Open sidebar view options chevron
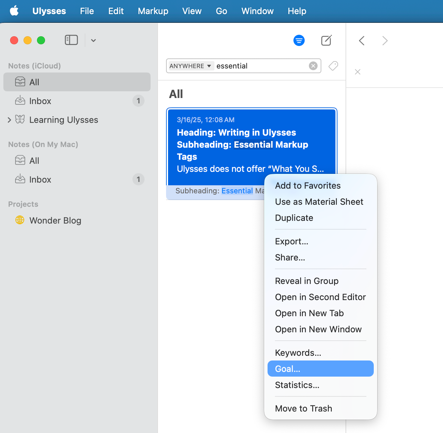 (x=93, y=41)
